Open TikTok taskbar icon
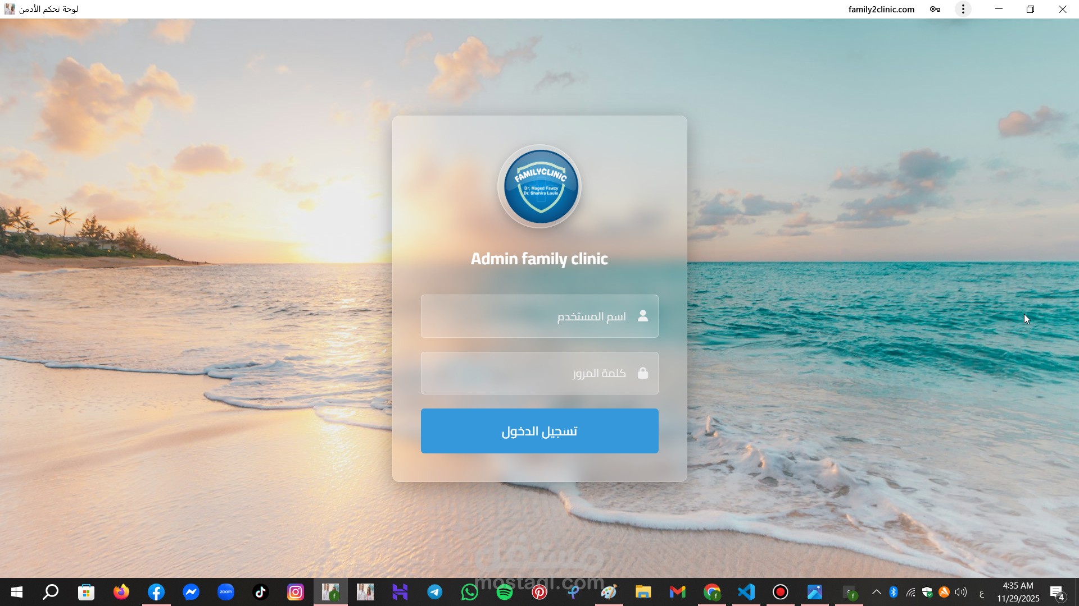This screenshot has width=1079, height=606. [261, 592]
